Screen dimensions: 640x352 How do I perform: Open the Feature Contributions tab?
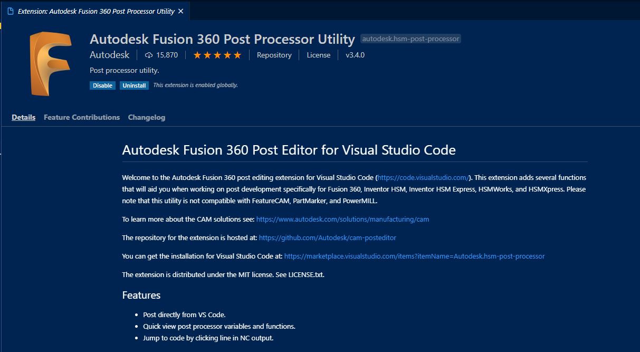[x=82, y=117]
